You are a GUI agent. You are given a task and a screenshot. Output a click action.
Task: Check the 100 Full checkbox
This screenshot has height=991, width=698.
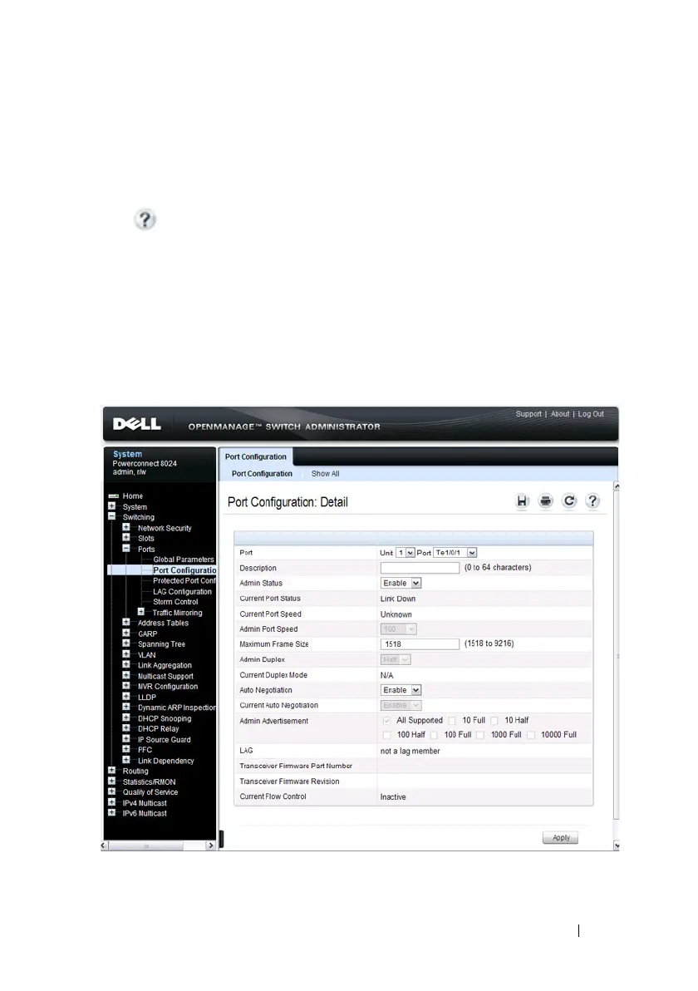[x=434, y=735]
